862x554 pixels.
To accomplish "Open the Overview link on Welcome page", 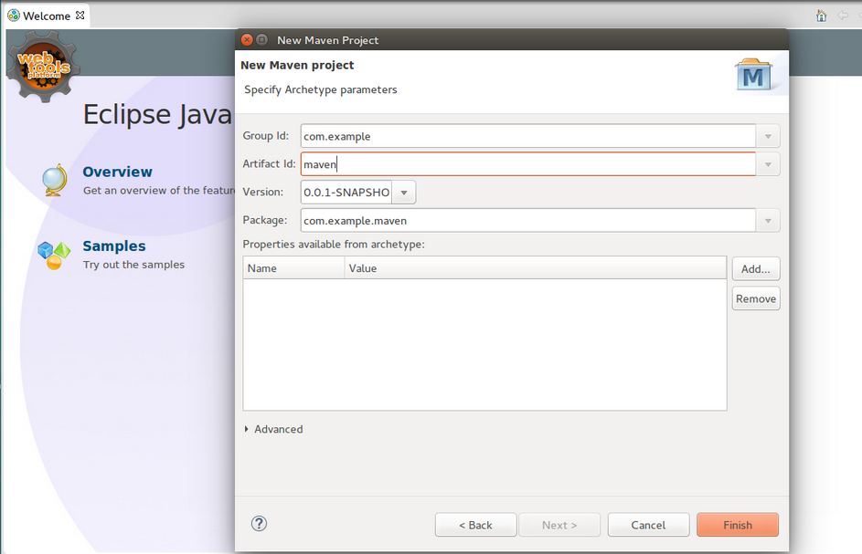I will (x=117, y=172).
